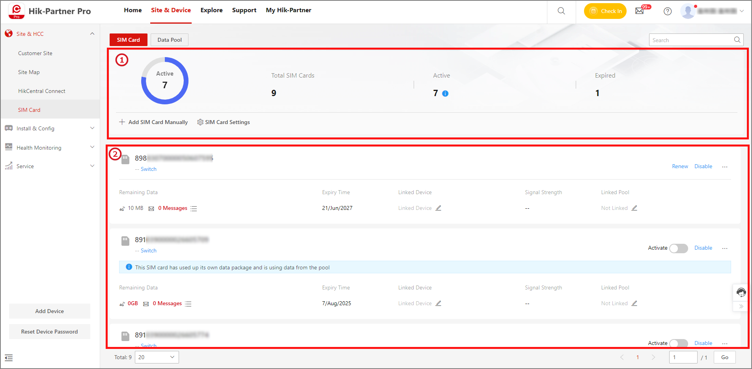752x369 pixels.
Task: Click the Service signal bars icon
Action: coord(9,166)
